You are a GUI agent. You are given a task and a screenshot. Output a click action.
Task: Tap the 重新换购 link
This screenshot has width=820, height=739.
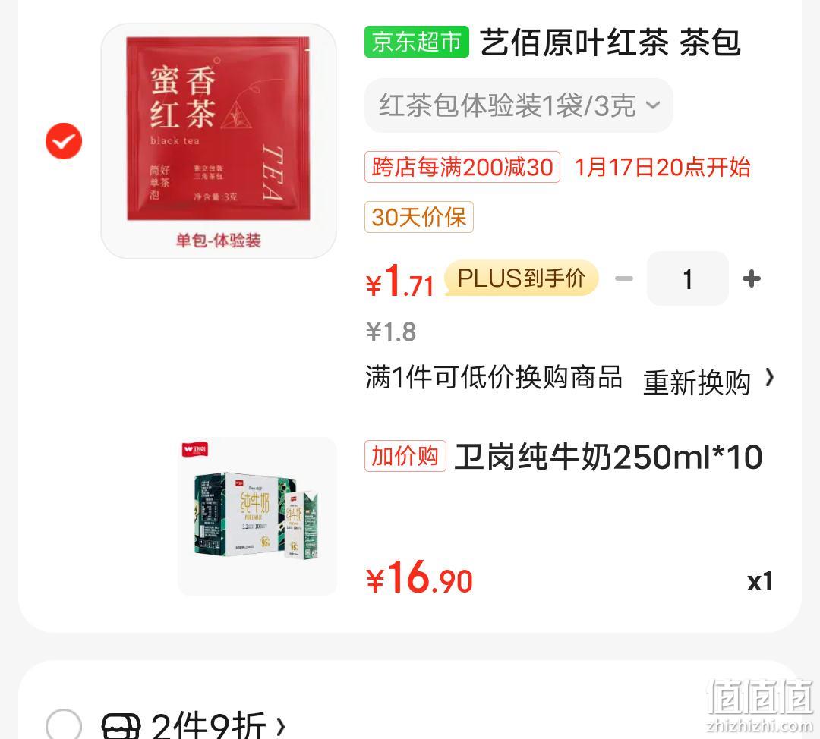coord(696,382)
